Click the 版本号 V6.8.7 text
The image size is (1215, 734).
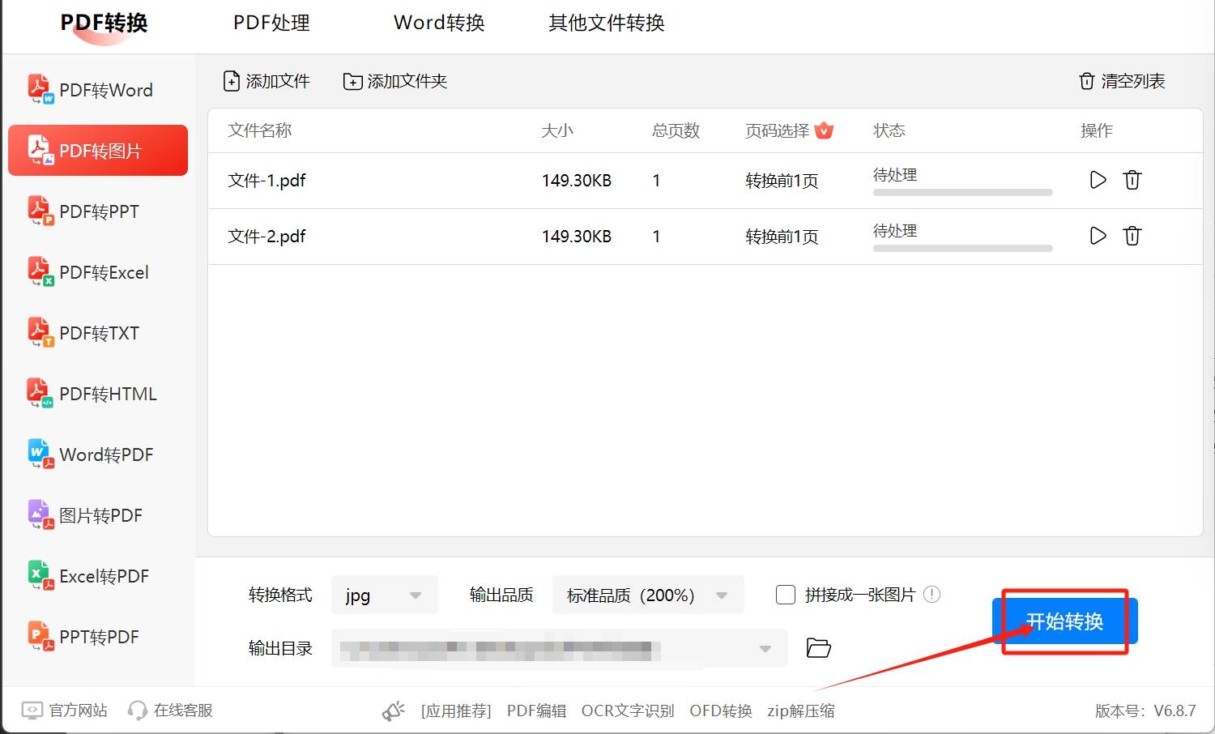[x=1145, y=711]
